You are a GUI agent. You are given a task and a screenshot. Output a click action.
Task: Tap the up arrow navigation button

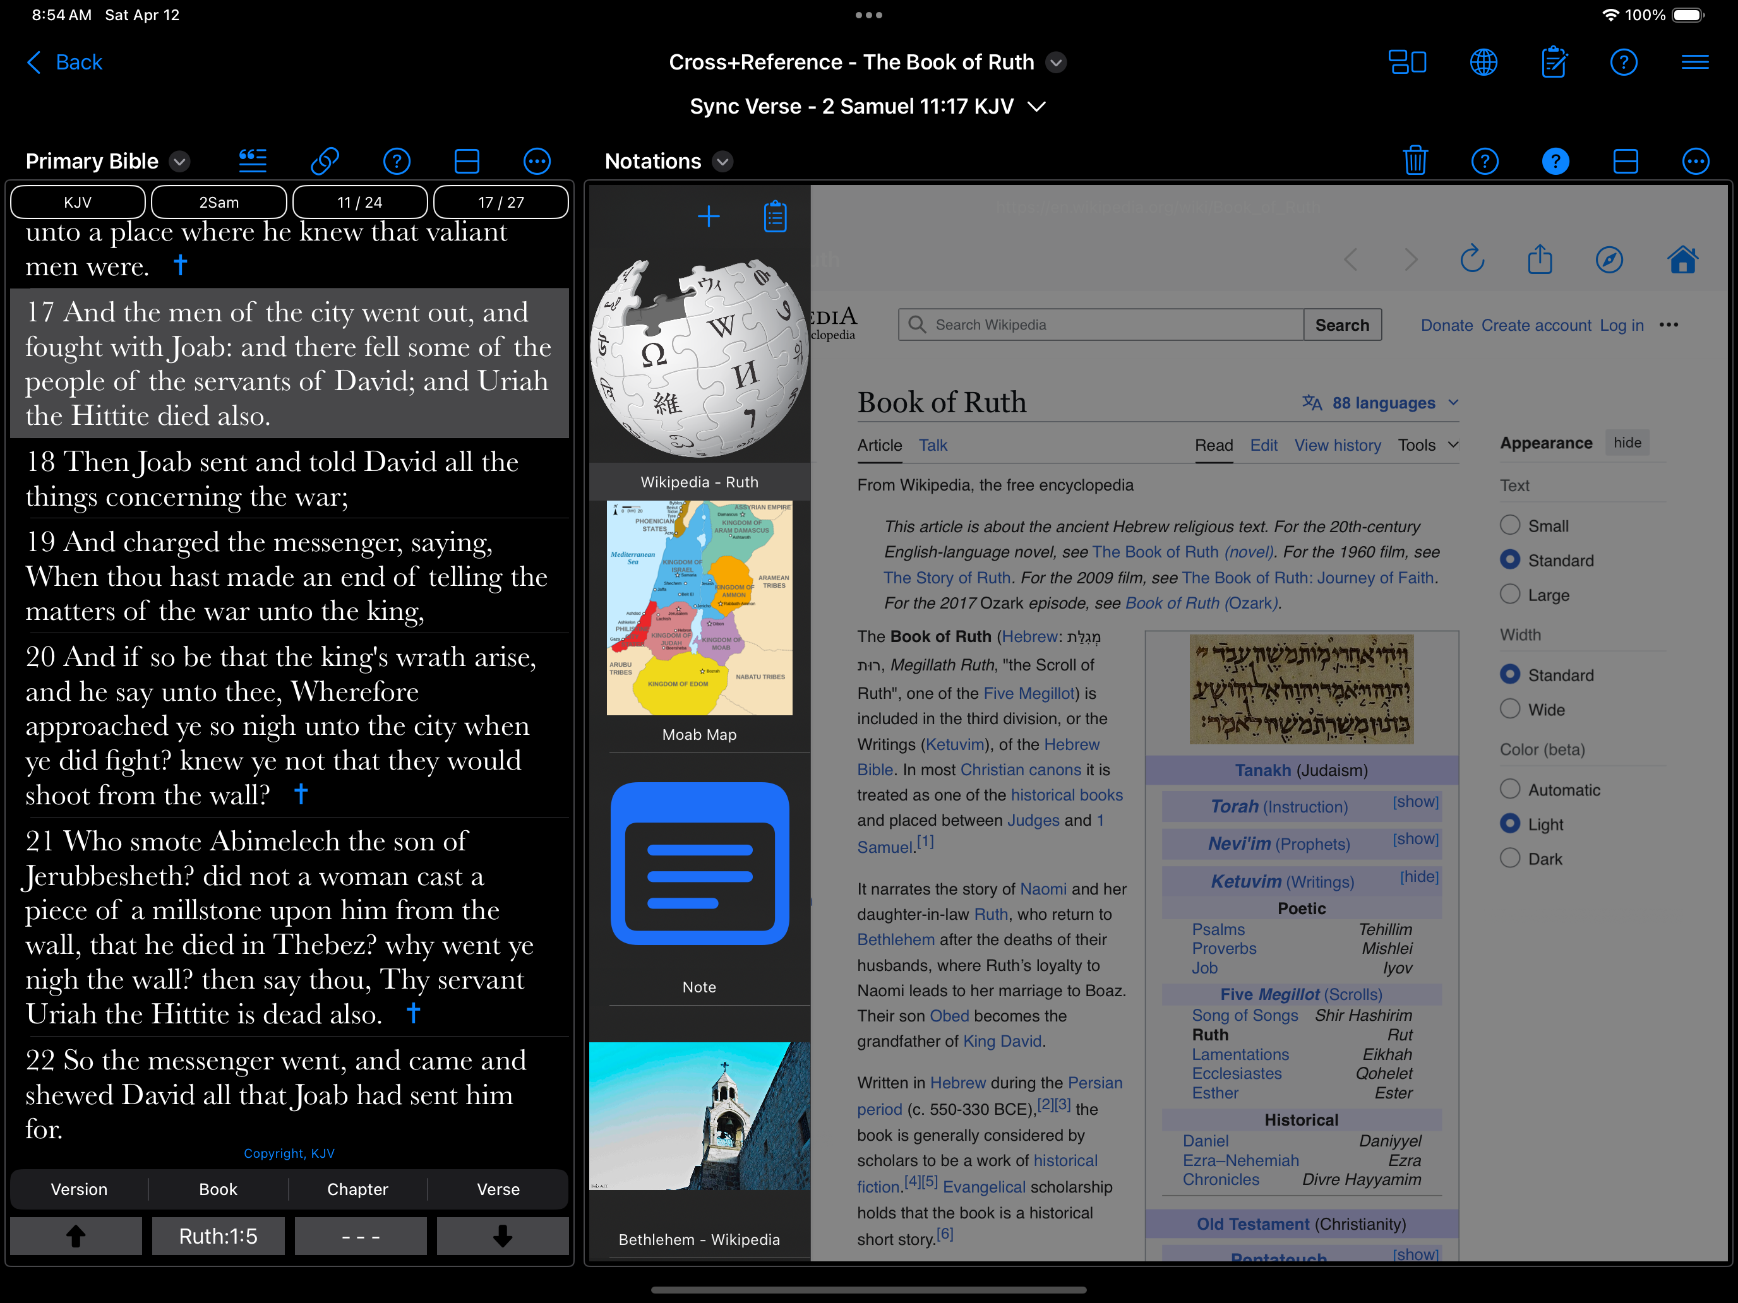(x=76, y=1235)
